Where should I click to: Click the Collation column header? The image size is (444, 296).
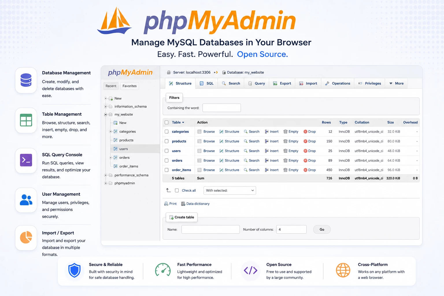tap(362, 123)
